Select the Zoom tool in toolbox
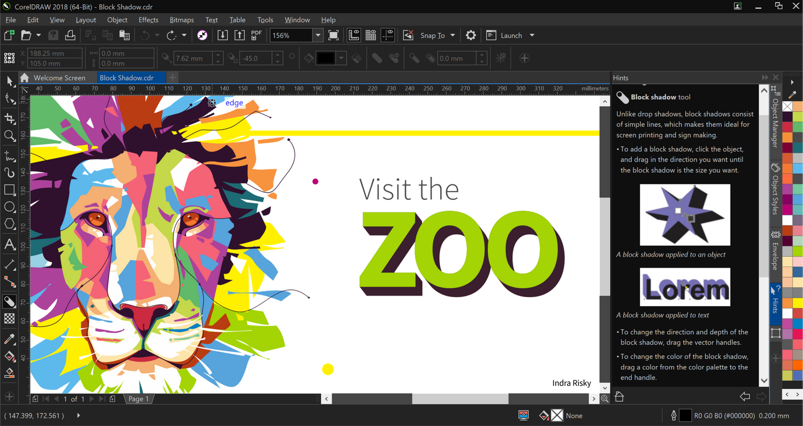 click(9, 136)
